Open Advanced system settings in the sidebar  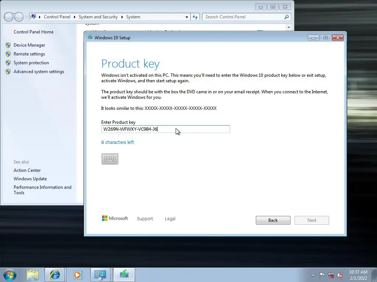click(x=39, y=72)
